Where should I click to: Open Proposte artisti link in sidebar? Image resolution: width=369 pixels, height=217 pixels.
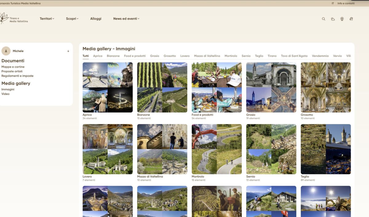coord(12,71)
